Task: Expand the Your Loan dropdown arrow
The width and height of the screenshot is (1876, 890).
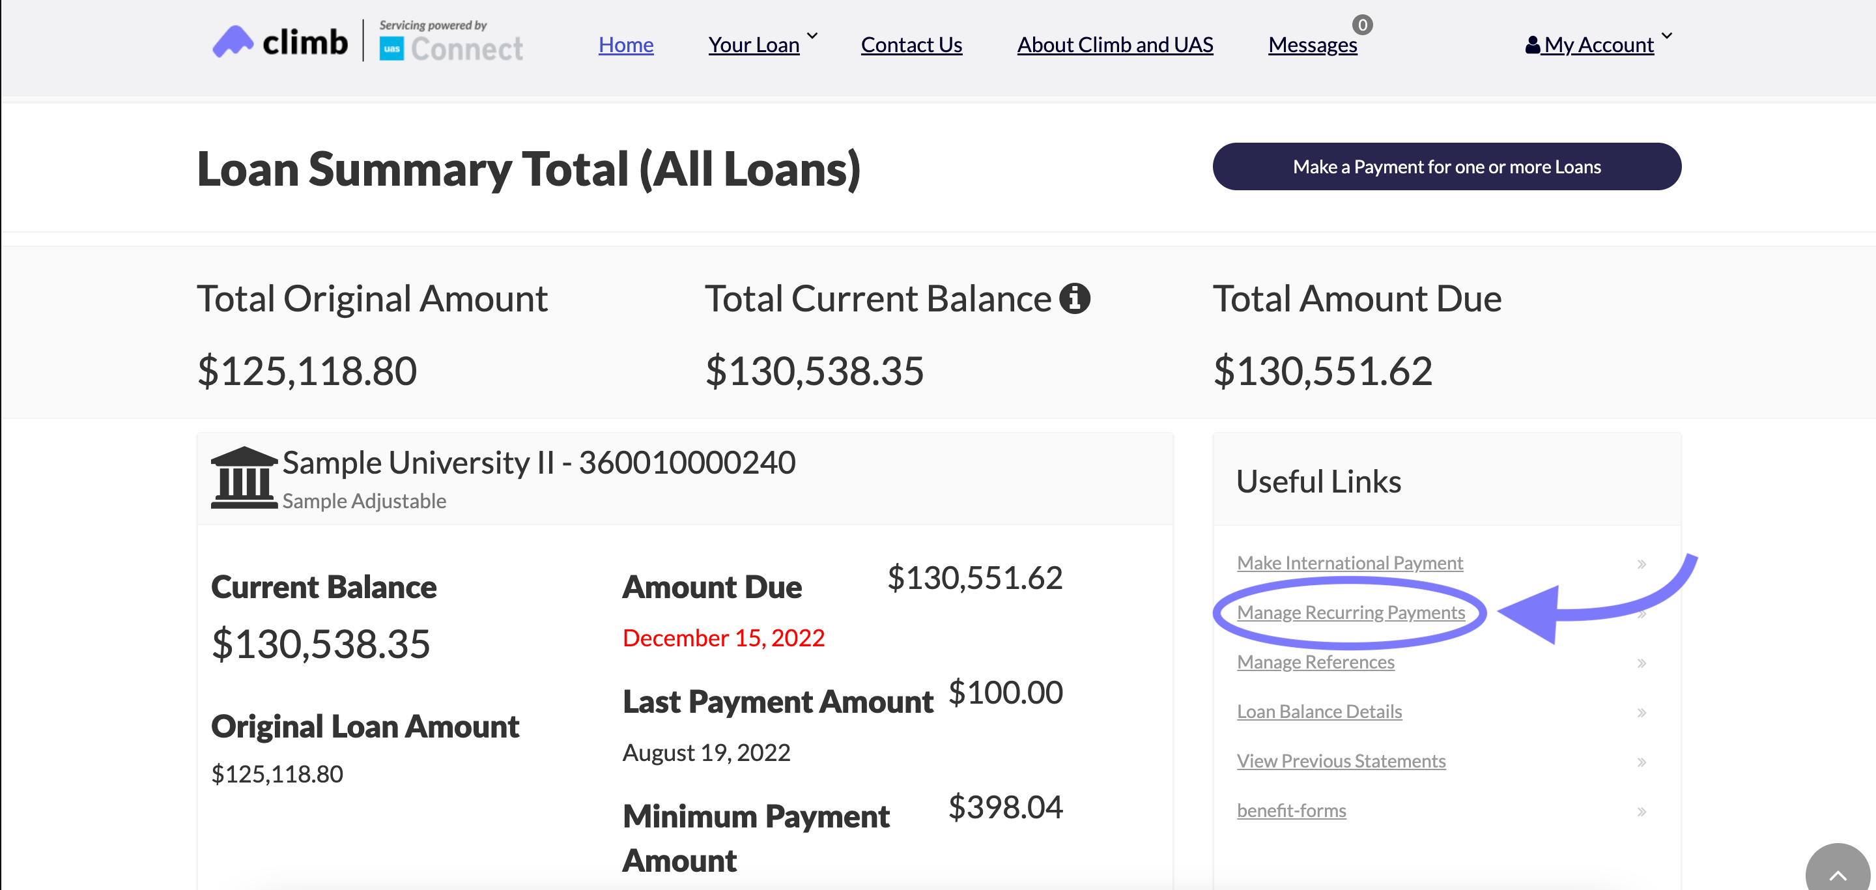Action: (x=813, y=36)
